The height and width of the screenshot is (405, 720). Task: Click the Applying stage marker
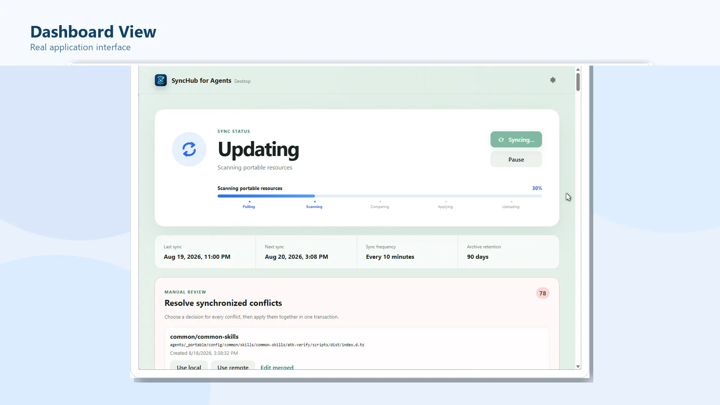point(445,205)
